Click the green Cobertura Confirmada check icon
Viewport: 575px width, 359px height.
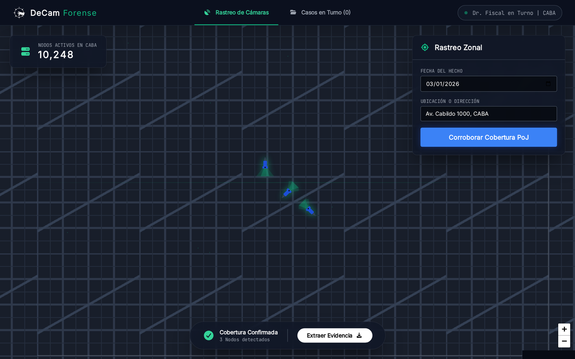[208, 336]
